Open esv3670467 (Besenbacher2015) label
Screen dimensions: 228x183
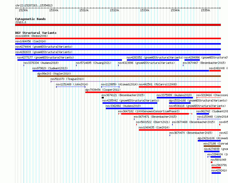point(204,63)
